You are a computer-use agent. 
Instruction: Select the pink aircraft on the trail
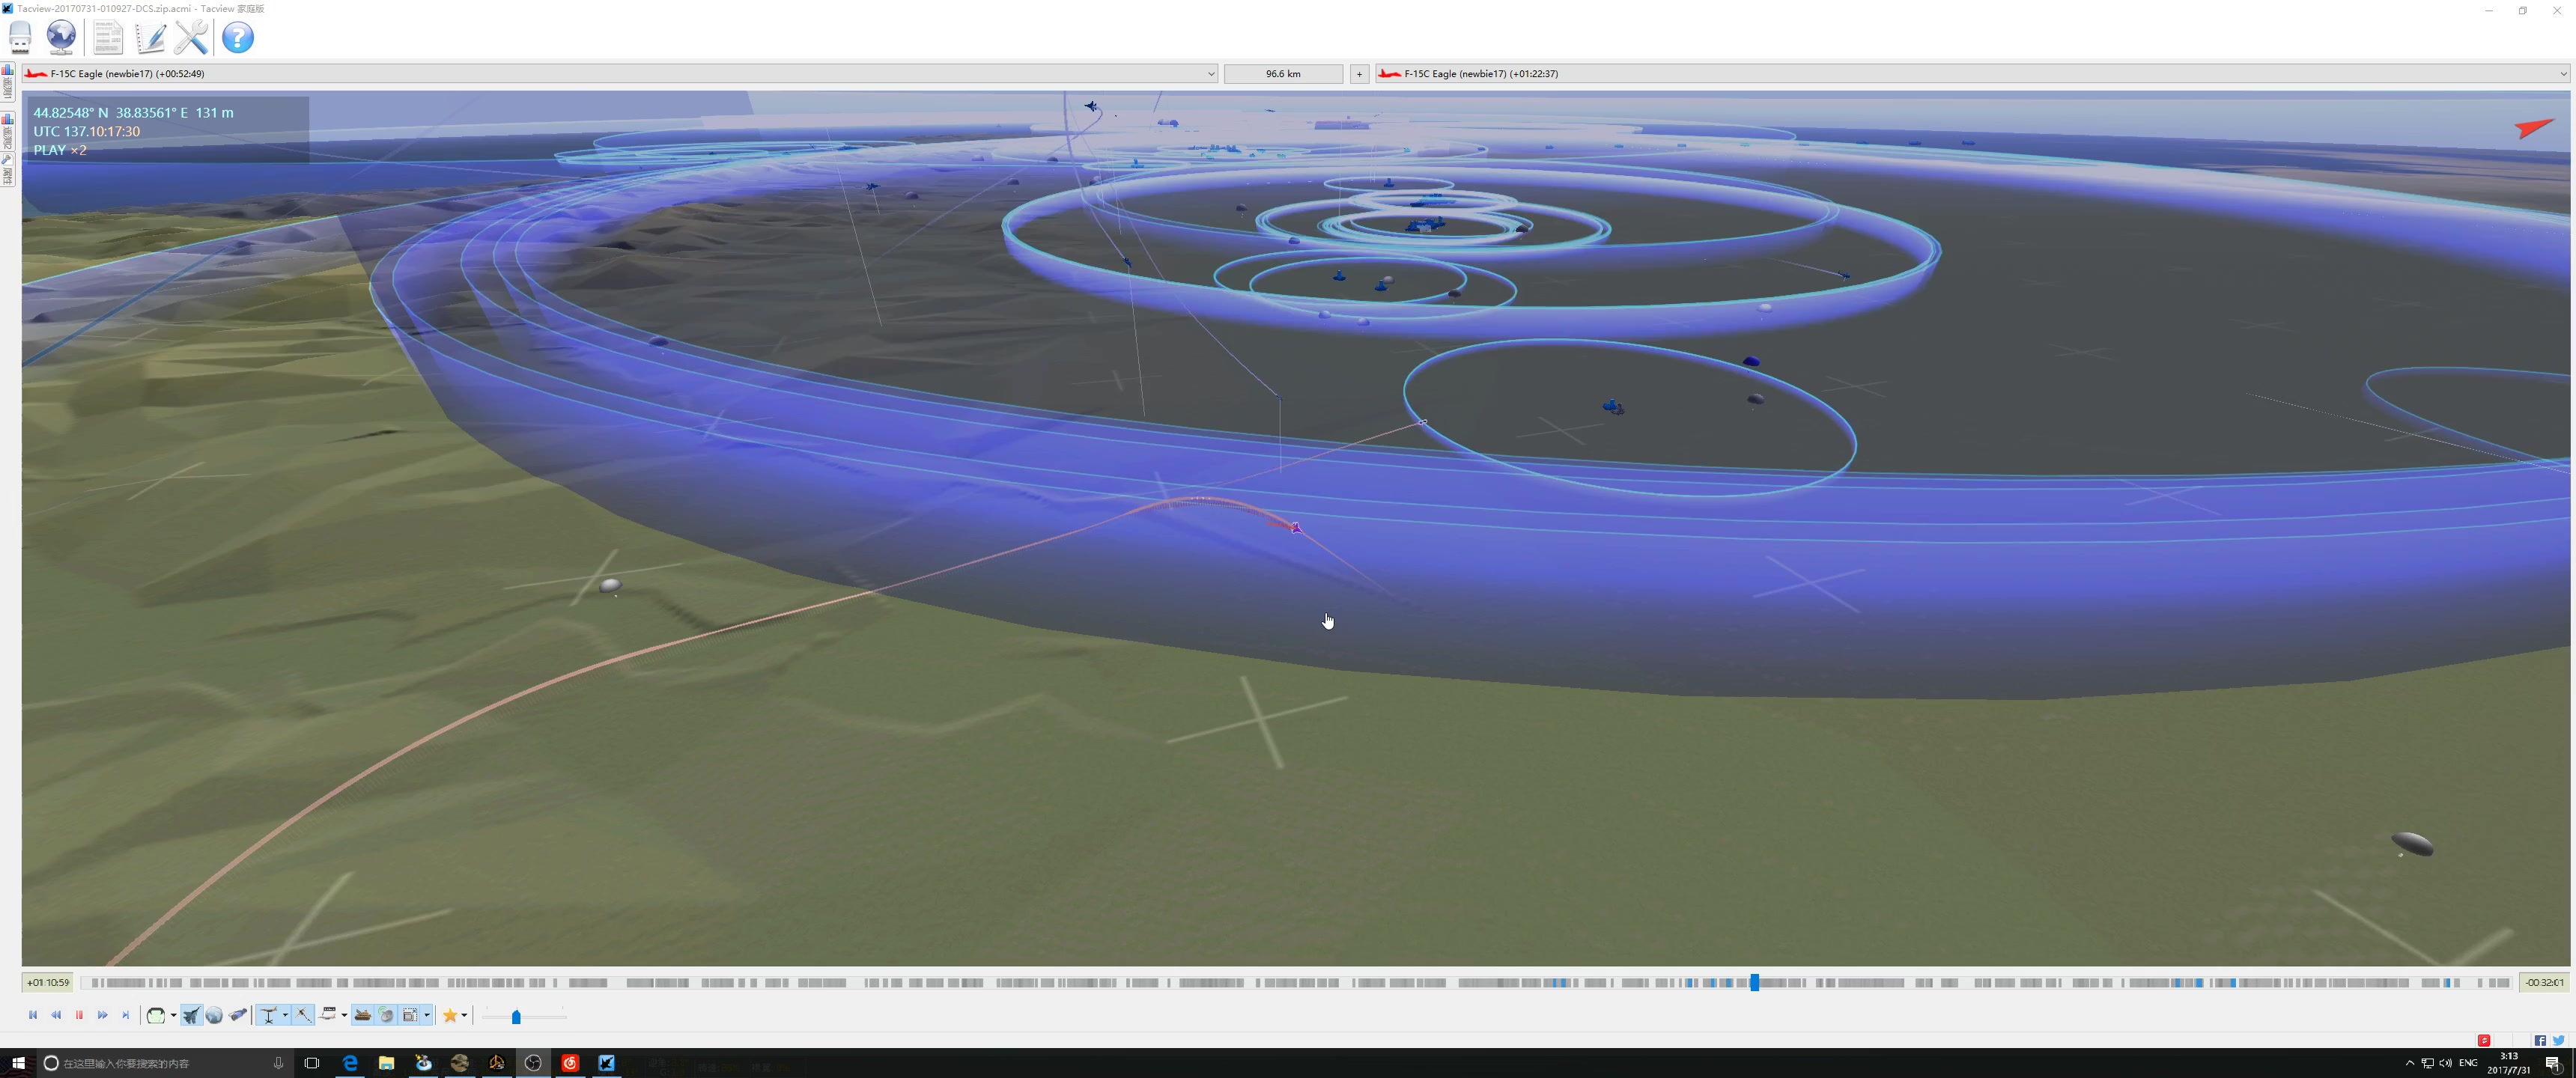tap(1296, 527)
